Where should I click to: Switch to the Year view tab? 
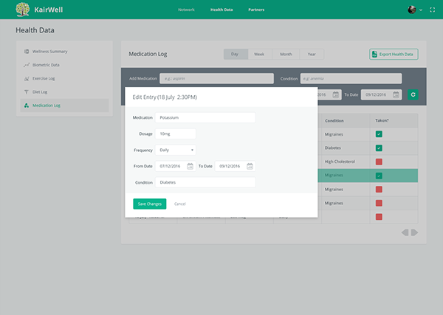tap(312, 54)
